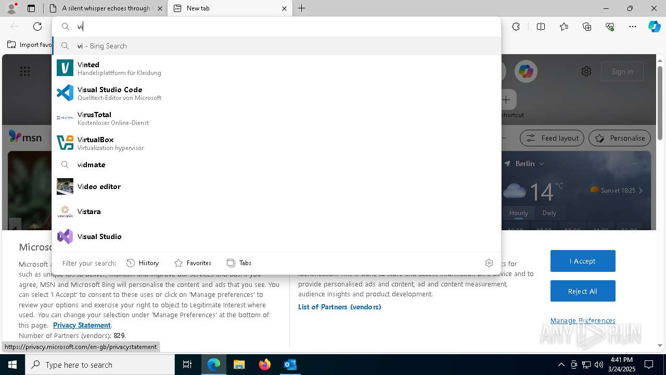Viewport: 666px width, 375px height.
Task: Close the 'A silent whisper echoes' tab
Action: point(160,8)
